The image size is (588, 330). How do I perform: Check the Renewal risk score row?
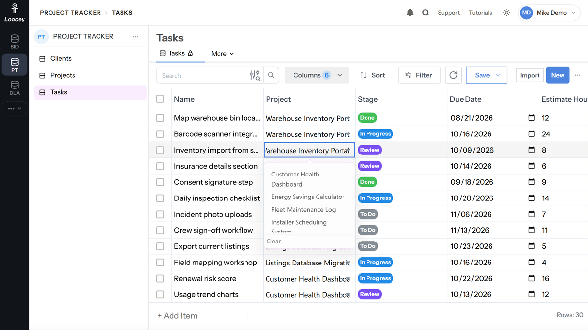tap(160, 278)
